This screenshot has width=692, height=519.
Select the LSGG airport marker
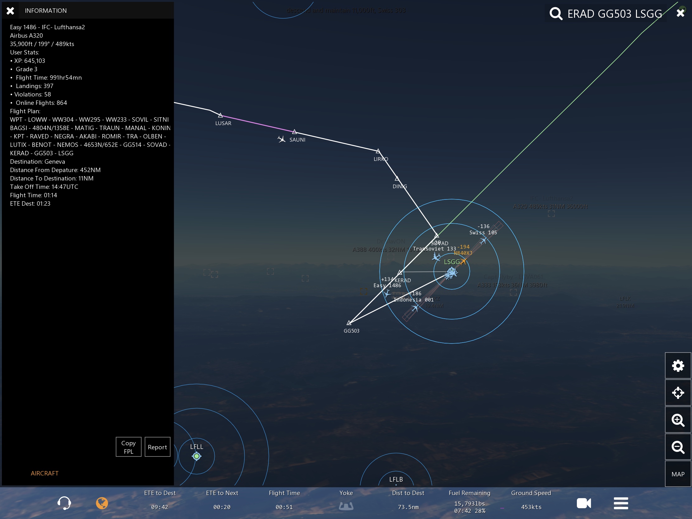click(451, 272)
